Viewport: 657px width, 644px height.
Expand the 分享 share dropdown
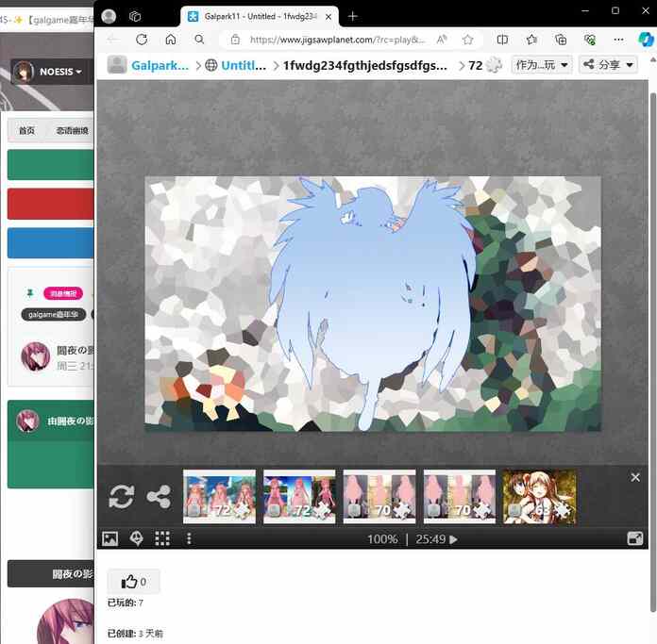click(x=608, y=65)
